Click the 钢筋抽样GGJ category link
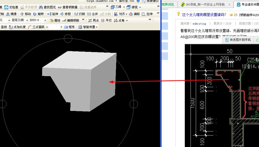The image size is (259, 147). tap(249, 15)
